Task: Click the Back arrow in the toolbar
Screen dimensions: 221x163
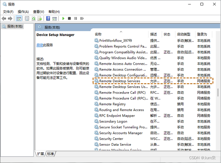Action: [4, 18]
